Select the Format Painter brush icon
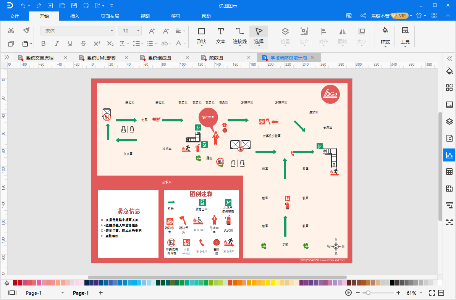This screenshot has width=456, height=300. coord(26,30)
